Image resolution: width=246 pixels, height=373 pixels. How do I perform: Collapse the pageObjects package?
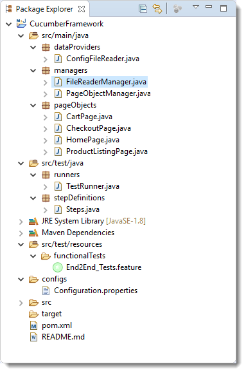coord(33,106)
